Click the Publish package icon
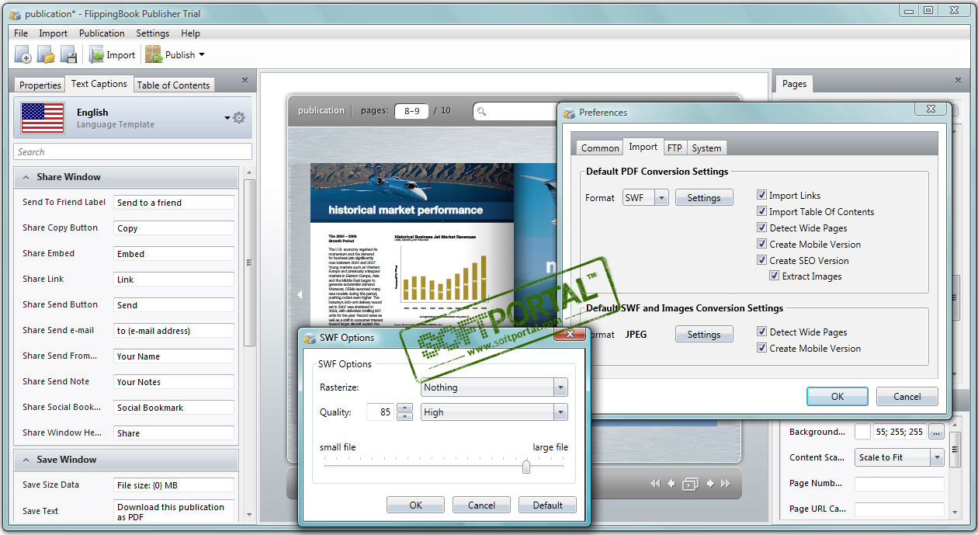The width and height of the screenshot is (978, 535). pyautogui.click(x=153, y=54)
